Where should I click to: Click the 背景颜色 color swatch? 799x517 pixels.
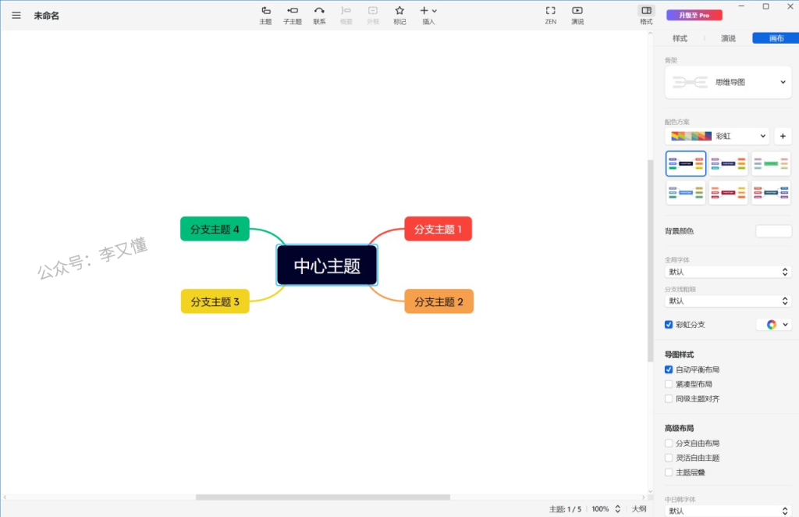coord(773,231)
